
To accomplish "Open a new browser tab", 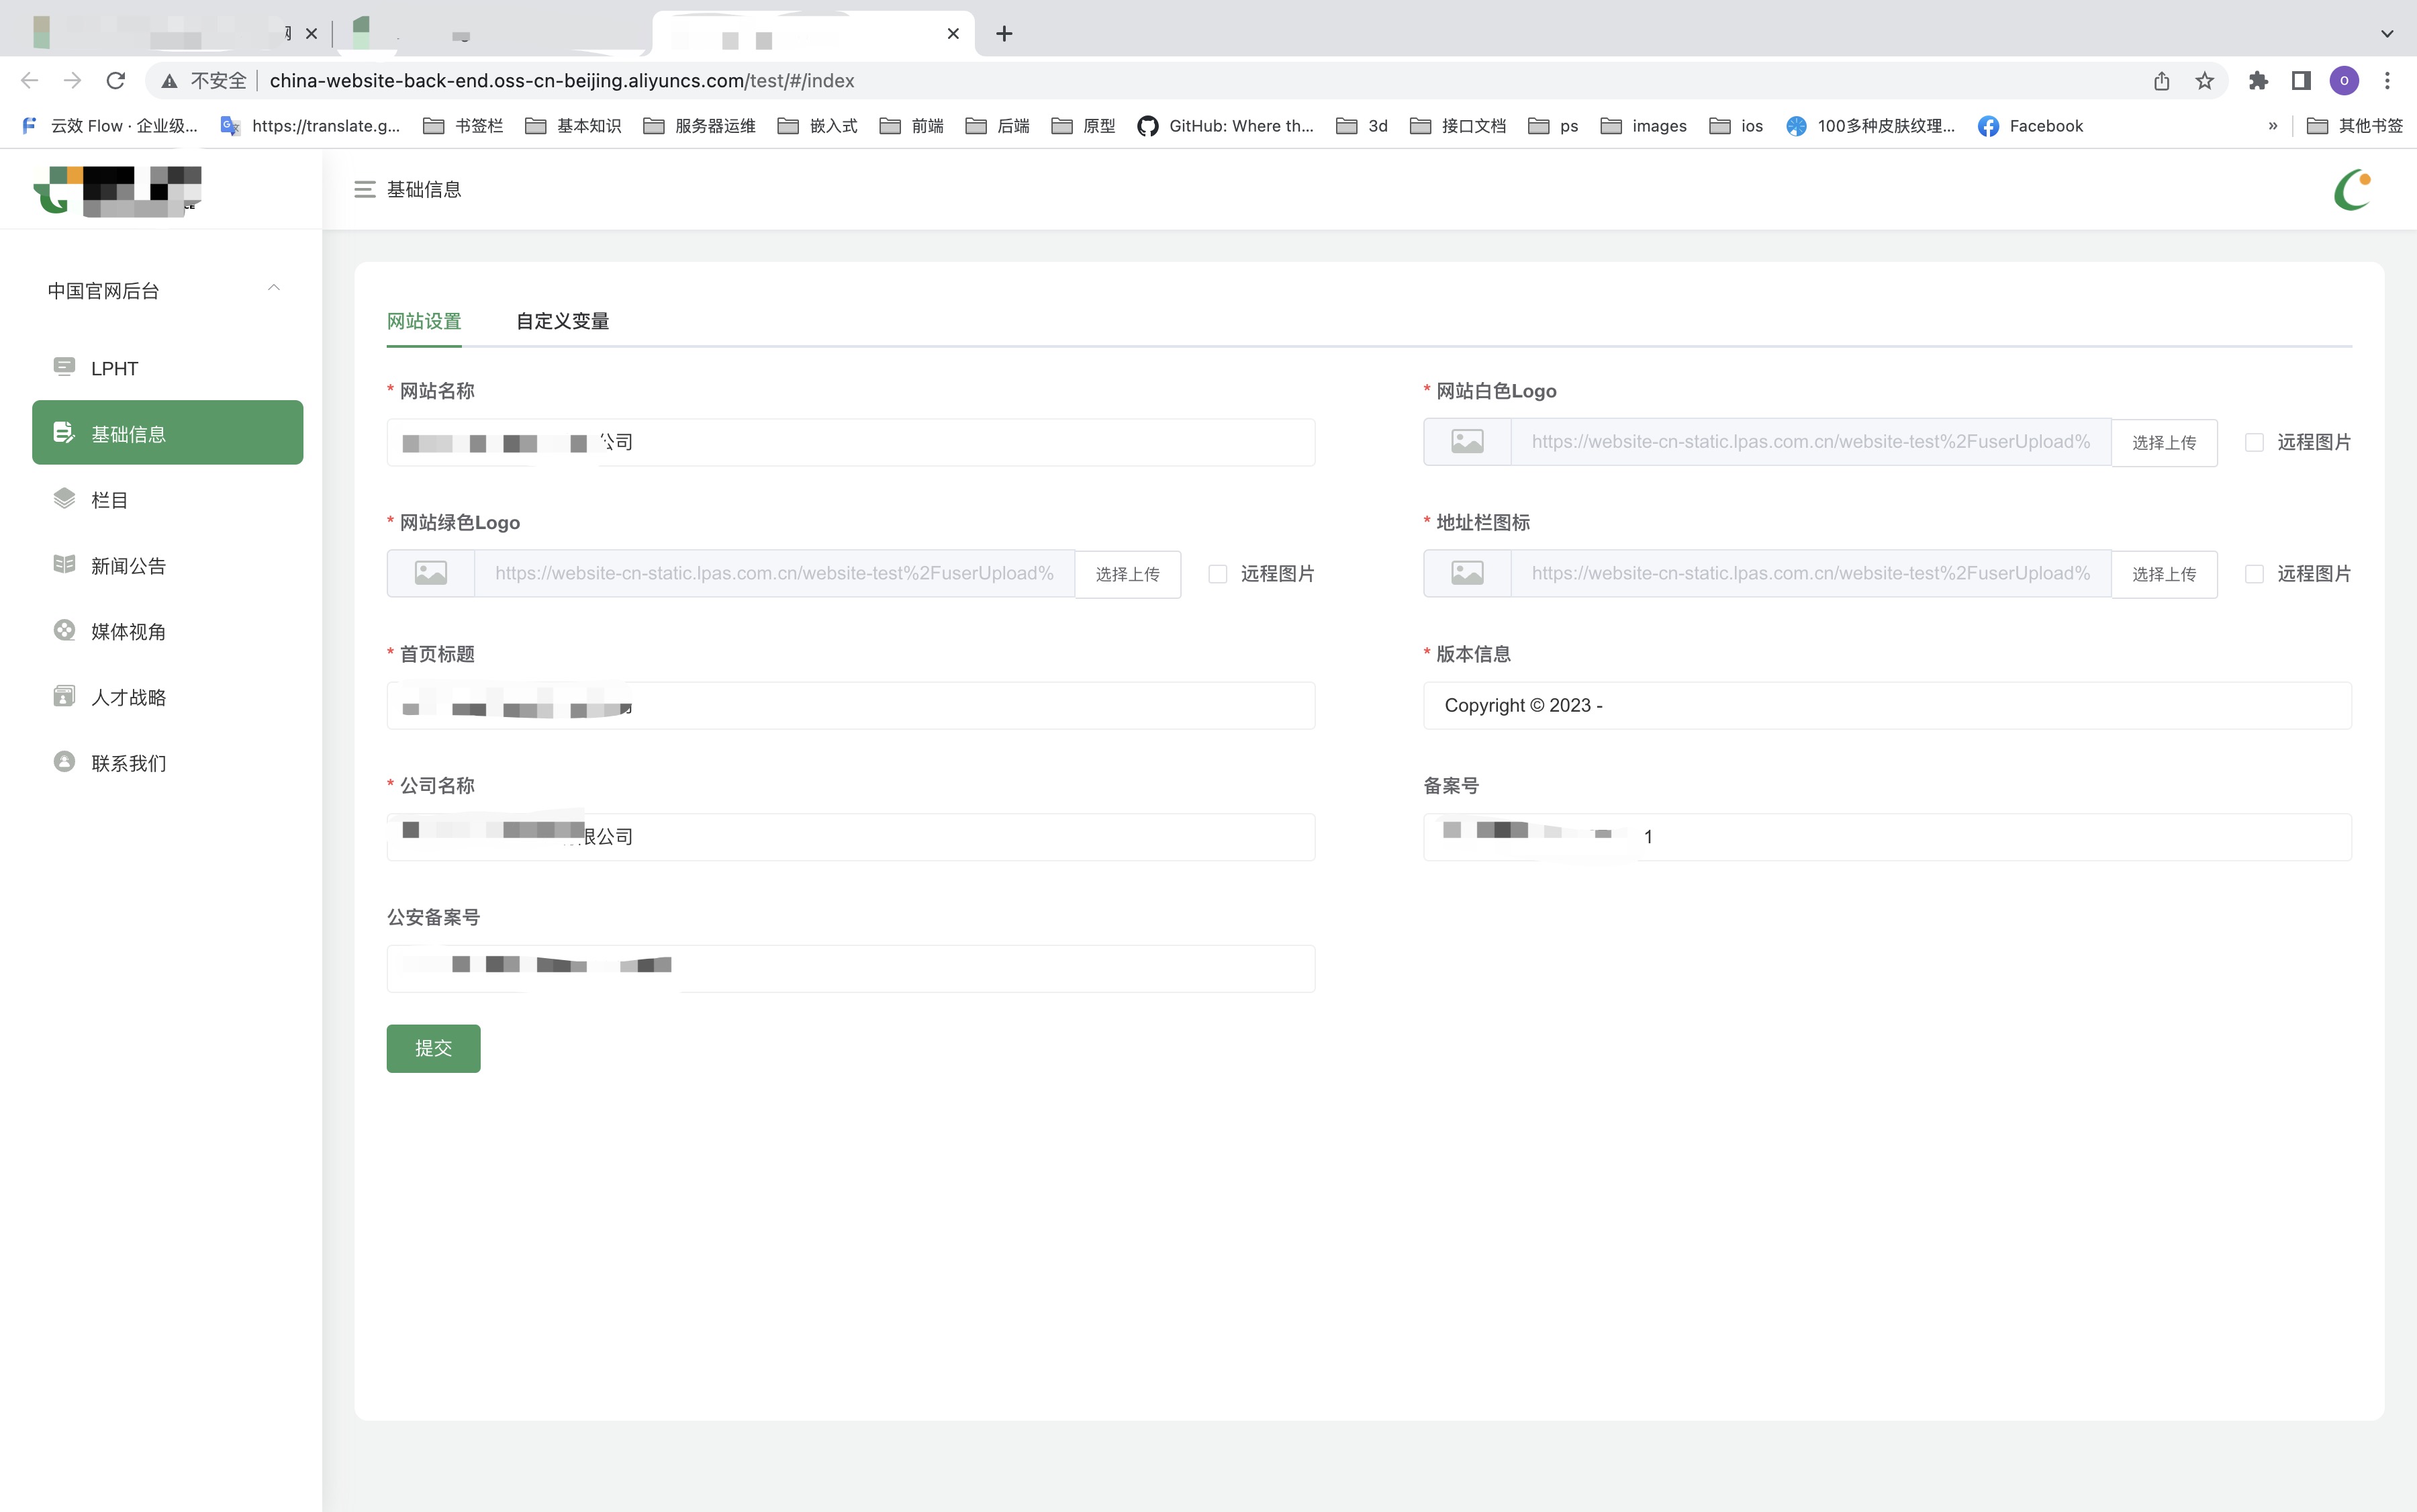I will pyautogui.click(x=1004, y=34).
